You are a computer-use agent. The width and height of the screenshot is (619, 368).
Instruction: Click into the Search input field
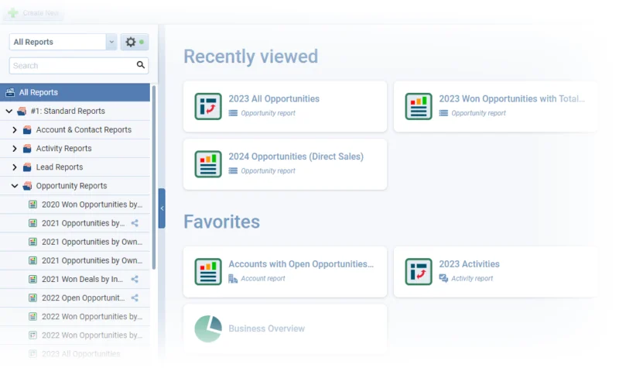click(x=73, y=66)
